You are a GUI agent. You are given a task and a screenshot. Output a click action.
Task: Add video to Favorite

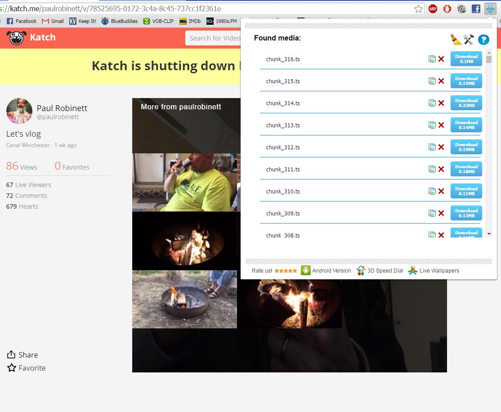click(26, 368)
